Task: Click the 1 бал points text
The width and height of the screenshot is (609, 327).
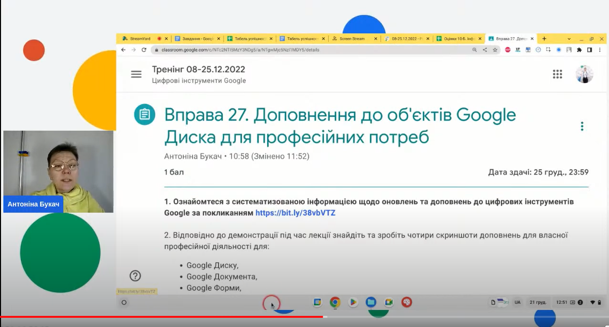Action: pos(174,172)
